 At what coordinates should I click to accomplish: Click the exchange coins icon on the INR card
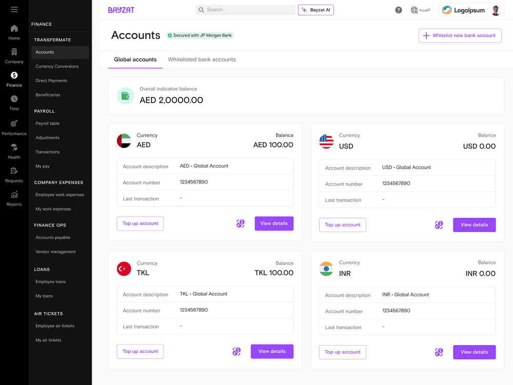pyautogui.click(x=439, y=352)
